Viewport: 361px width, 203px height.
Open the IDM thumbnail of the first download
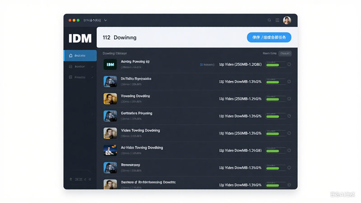click(x=110, y=65)
